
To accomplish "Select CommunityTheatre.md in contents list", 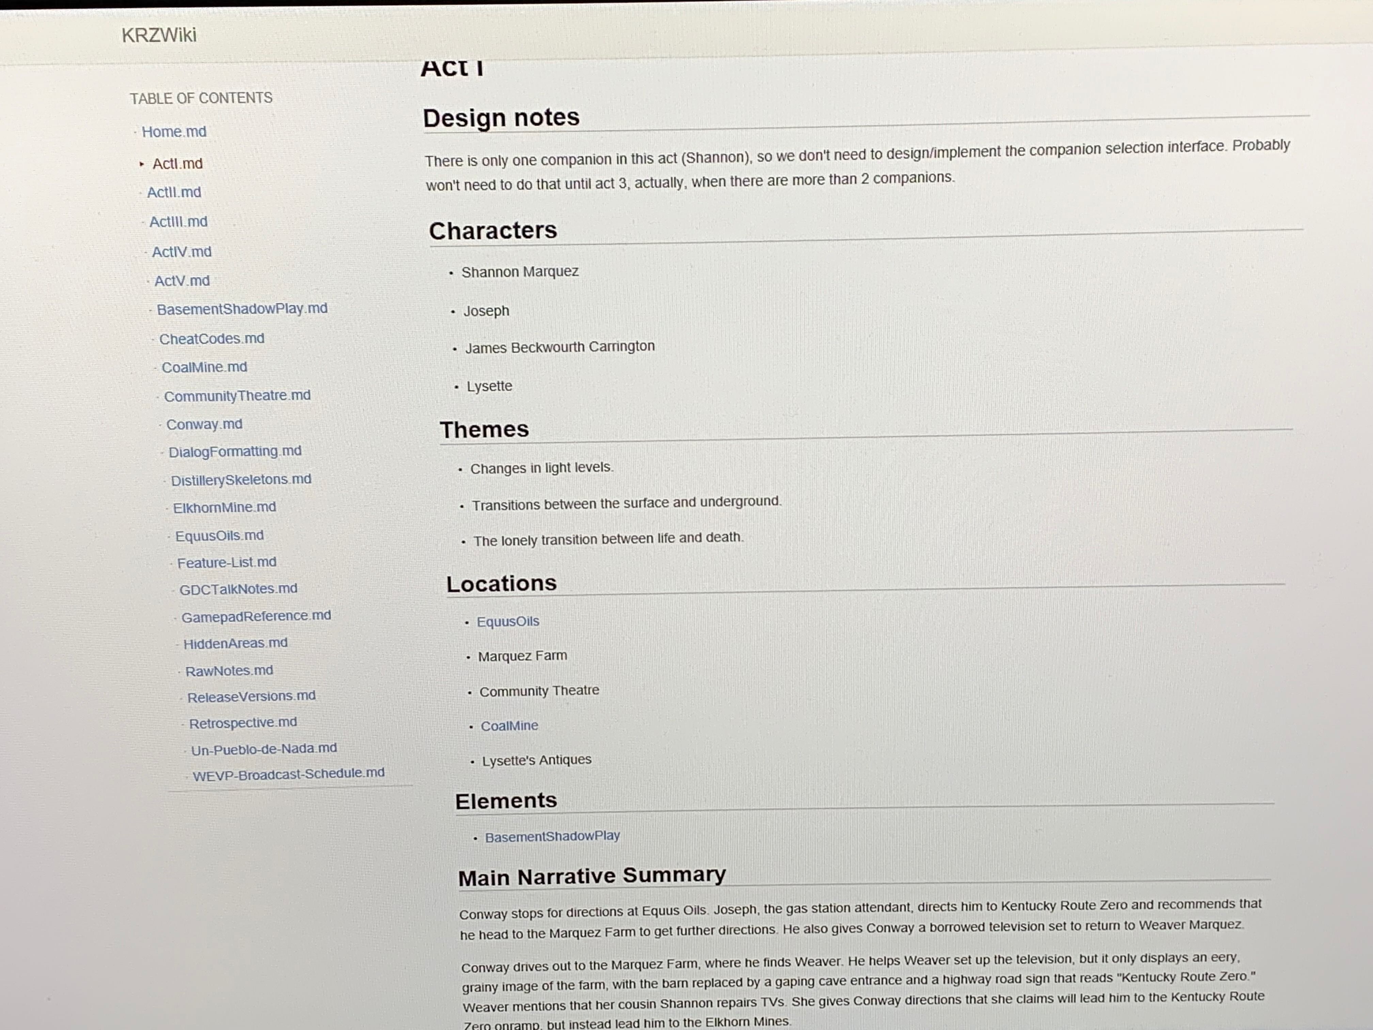I will click(237, 395).
